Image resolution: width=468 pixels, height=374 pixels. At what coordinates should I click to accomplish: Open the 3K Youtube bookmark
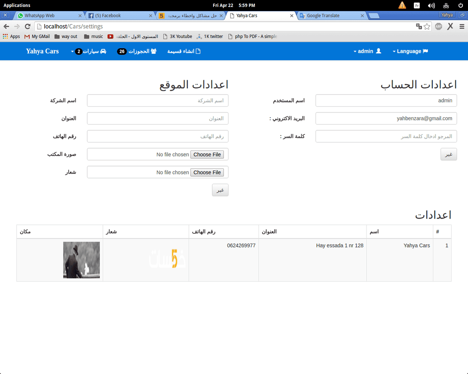[x=177, y=36]
